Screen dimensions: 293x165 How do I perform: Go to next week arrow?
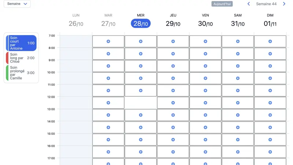click(284, 4)
